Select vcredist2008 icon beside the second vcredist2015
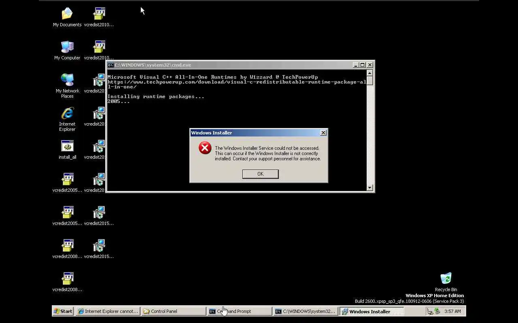This screenshot has width=518, height=323. (x=67, y=249)
